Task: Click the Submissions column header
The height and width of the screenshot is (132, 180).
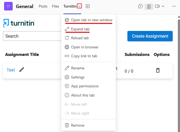Action: pyautogui.click(x=137, y=55)
